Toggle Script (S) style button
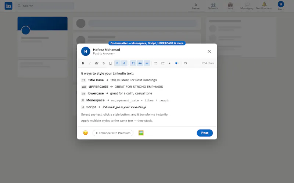This screenshot has height=183, width=294. tap(124, 63)
